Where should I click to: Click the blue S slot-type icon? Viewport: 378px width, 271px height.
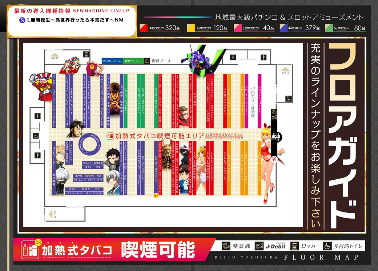[x=22, y=20]
